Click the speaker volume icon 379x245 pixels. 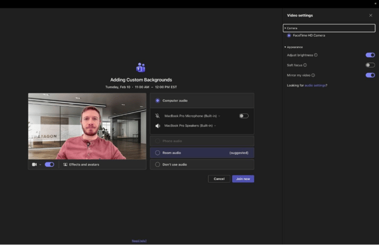coord(158,126)
